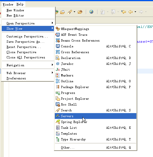Click the Outline view icon

(58, 81)
